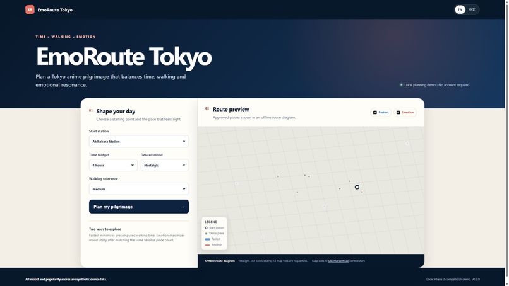Click the blue Fastest legend swatch

click(207, 239)
